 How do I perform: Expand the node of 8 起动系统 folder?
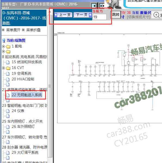[x=3, y=51]
